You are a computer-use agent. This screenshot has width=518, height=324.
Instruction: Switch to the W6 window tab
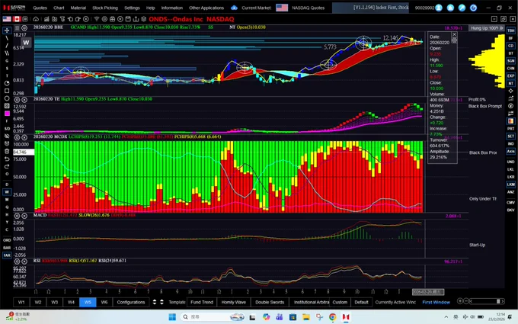pos(104,302)
